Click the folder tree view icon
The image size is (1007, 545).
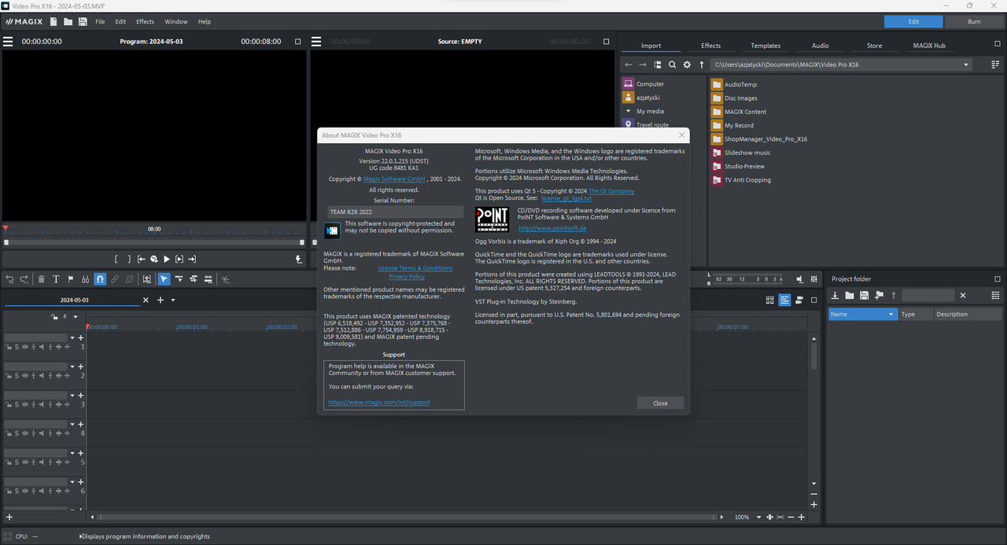pos(658,64)
